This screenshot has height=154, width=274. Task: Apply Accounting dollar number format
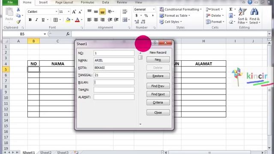click(137, 15)
